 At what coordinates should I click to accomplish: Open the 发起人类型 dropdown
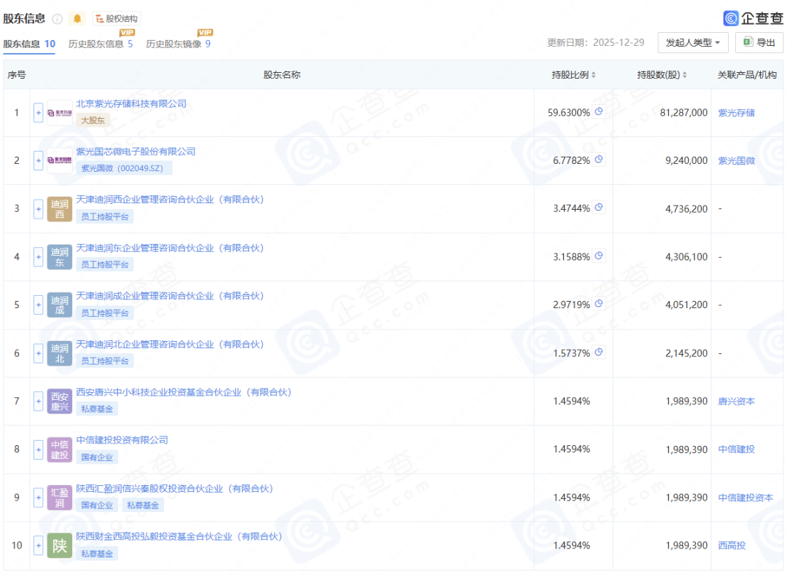(693, 43)
